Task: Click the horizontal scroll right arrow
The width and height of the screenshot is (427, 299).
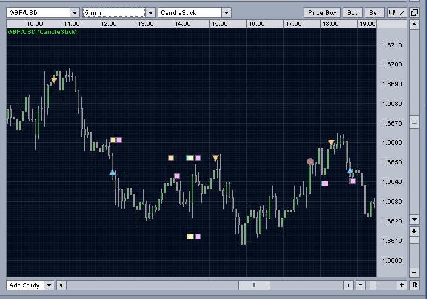Action: pyautogui.click(x=349, y=285)
